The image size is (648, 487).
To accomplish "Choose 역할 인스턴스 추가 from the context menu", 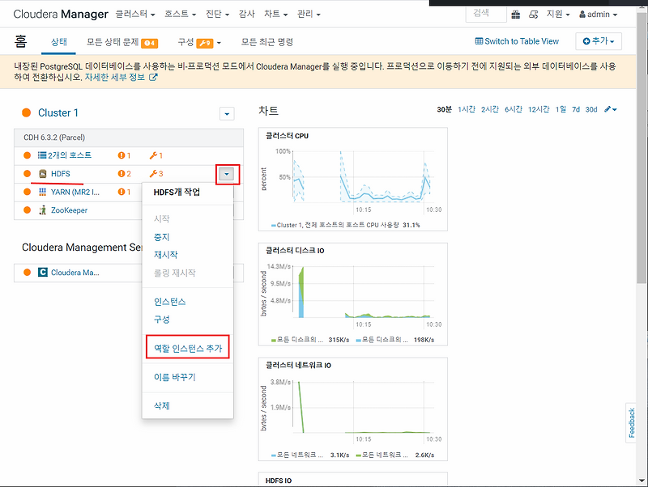I will 187,346.
